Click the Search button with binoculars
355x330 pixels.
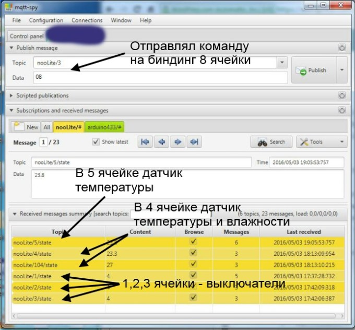271,142
